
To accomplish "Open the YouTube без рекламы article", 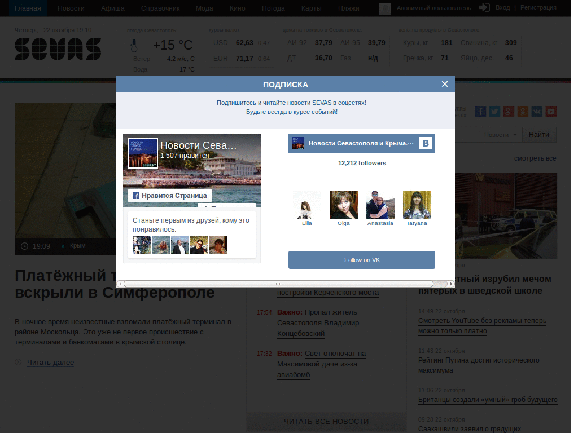I will [x=482, y=325].
